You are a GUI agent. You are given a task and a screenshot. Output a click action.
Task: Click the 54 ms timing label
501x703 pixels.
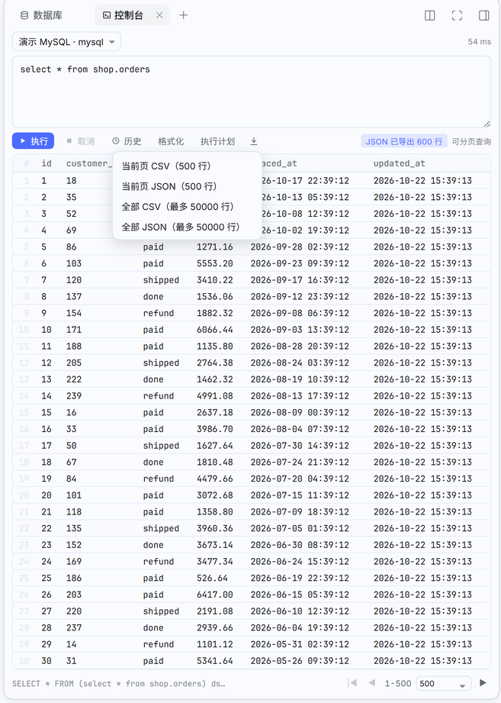[480, 42]
